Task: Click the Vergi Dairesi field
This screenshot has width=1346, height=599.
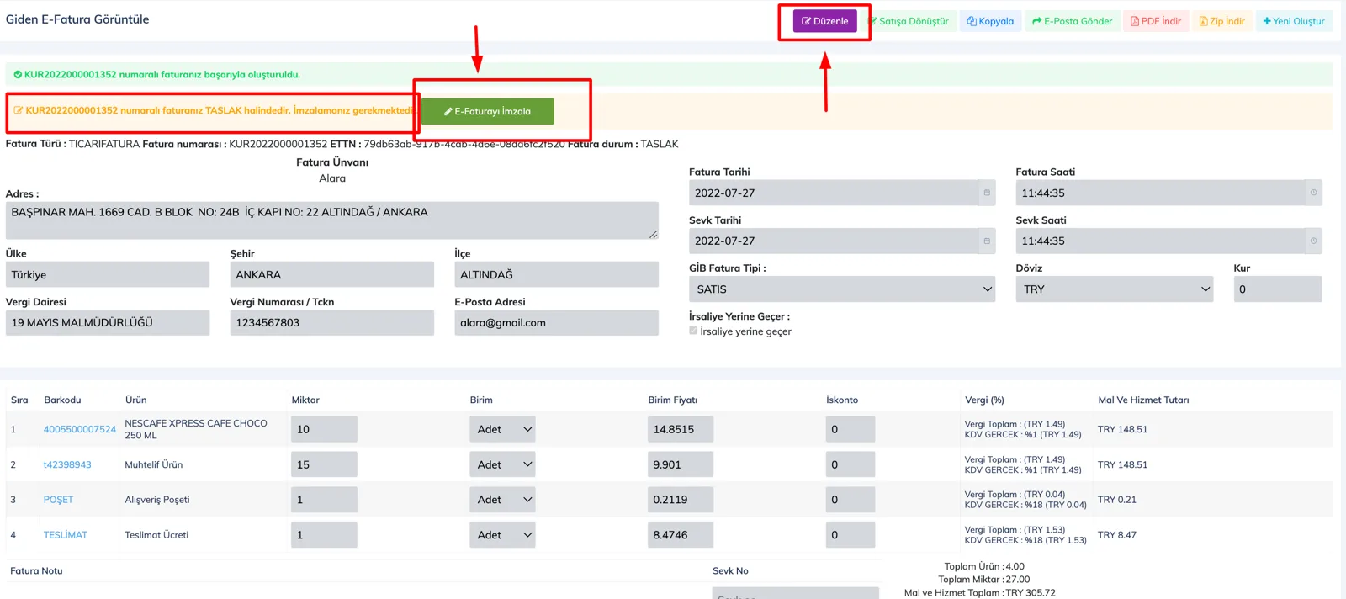Action: (108, 322)
